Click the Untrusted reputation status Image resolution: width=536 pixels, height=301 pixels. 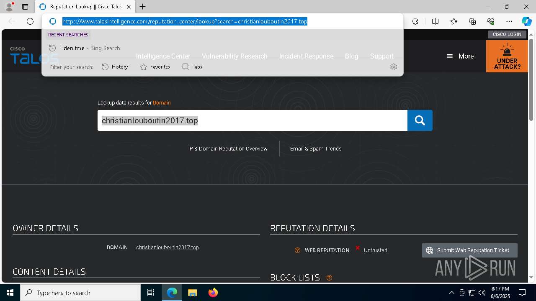point(375,250)
